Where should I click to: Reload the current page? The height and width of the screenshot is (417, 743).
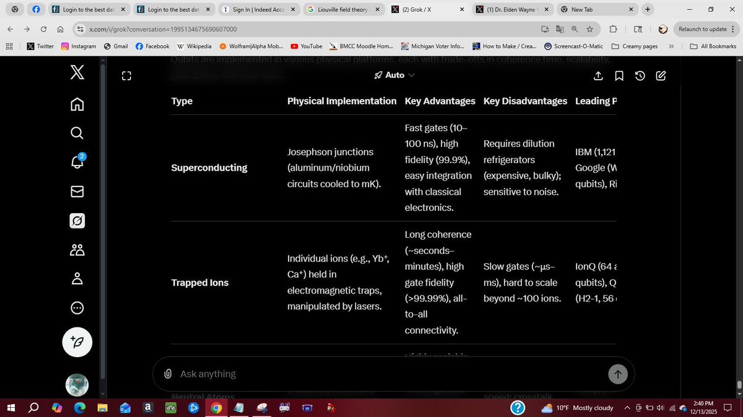coord(43,29)
